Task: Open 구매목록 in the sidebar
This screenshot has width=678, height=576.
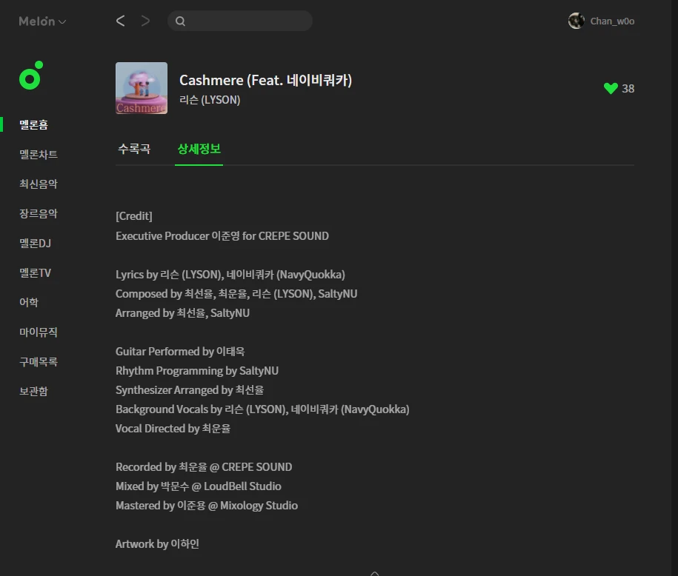Action: 39,362
